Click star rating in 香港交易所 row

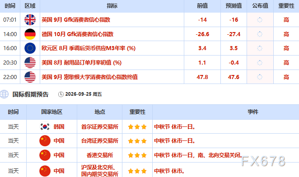coord(137,155)
